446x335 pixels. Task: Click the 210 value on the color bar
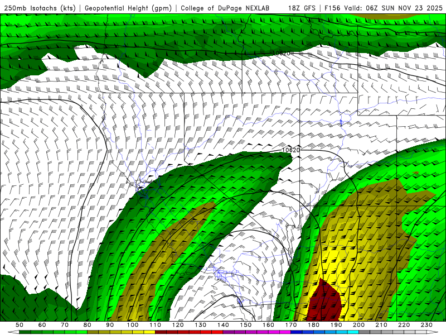(x=381, y=325)
